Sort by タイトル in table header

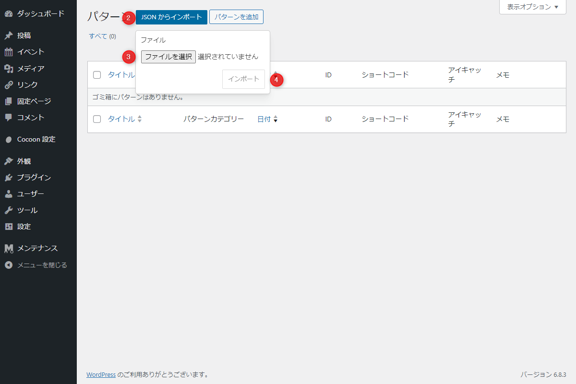tap(121, 75)
